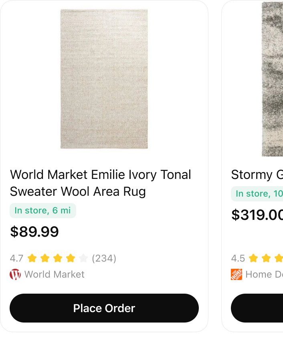Click the grey unfilled star for the wool rug
Image resolution: width=283 pixels, height=345 pixels.
tap(83, 258)
